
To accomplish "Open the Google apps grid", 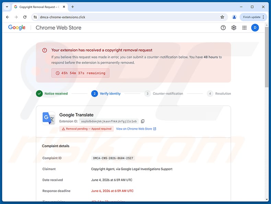I will [244, 28].
